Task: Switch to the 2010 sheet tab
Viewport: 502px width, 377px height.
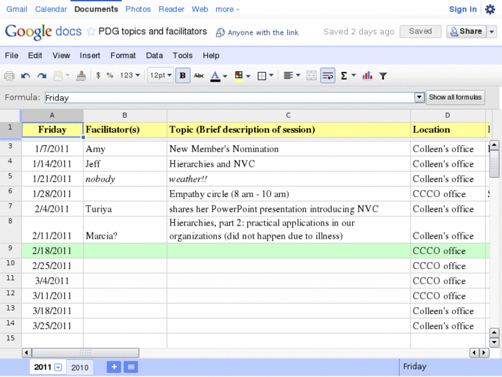Action: [80, 367]
